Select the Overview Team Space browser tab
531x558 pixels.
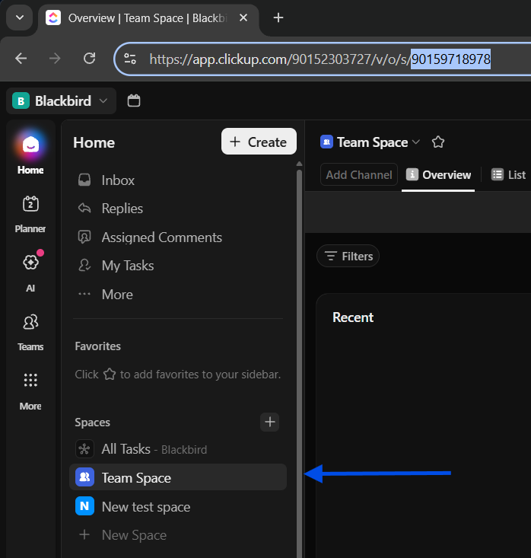point(148,18)
